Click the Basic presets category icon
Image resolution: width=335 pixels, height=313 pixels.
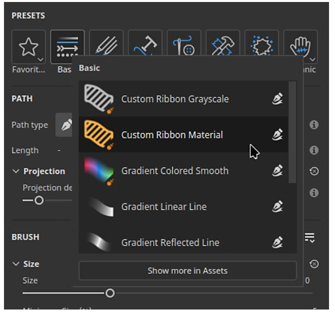tap(67, 47)
